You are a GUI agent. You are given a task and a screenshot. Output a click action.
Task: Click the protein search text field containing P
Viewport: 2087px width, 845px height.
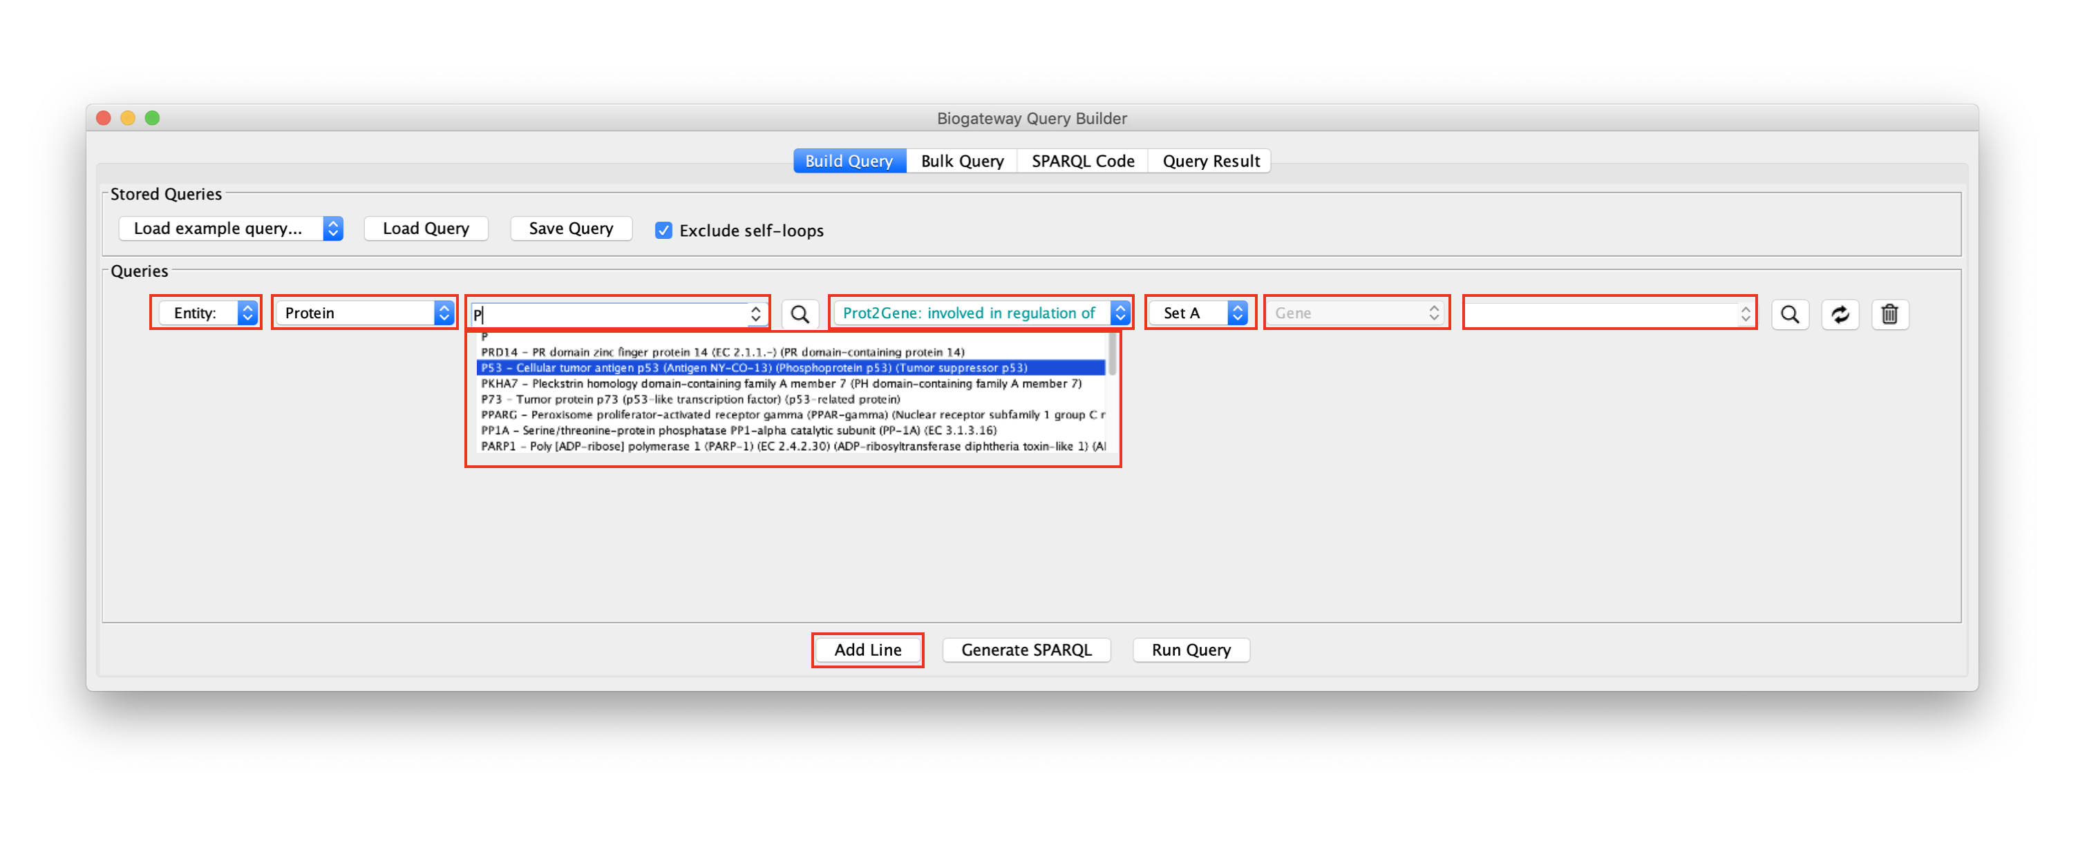pyautogui.click(x=610, y=314)
